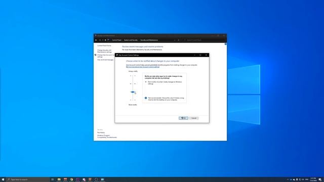Open the Chrome icon in the taskbar

pyautogui.click(x=71, y=179)
